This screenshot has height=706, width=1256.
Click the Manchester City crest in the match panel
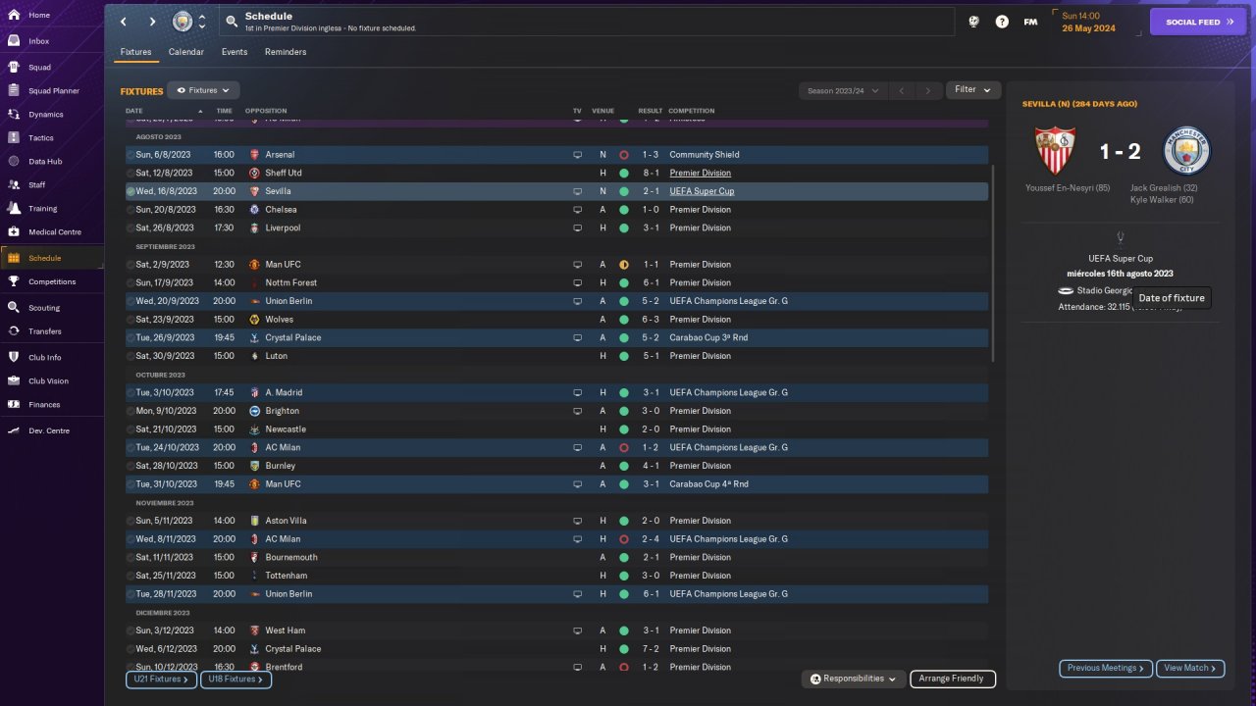click(1186, 151)
